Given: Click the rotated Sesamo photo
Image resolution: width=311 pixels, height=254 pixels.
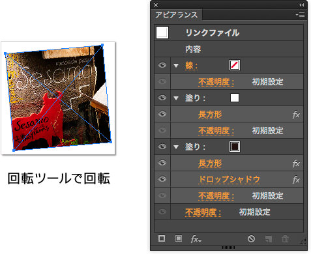Looking at the screenshot, I should coord(58,98).
